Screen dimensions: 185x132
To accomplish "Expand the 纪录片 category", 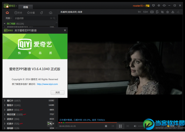I will 5,123.
